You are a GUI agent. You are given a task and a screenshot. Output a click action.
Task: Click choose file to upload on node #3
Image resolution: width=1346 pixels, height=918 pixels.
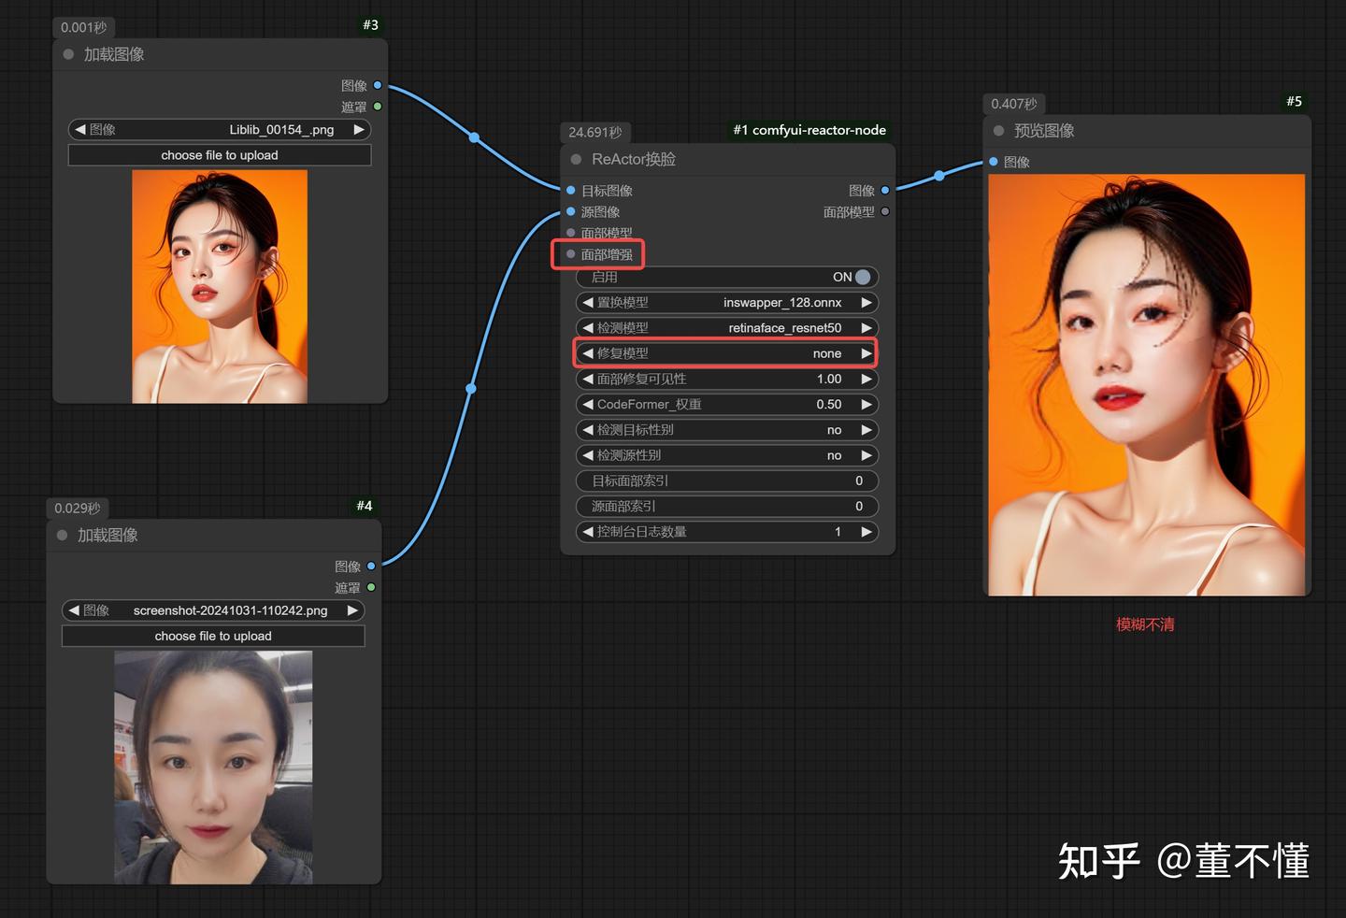219,154
